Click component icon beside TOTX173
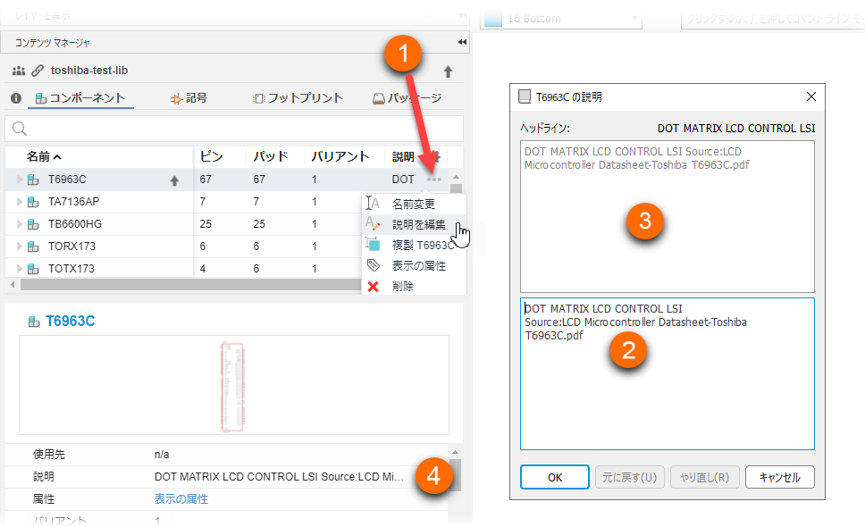The height and width of the screenshot is (527, 865). click(33, 269)
